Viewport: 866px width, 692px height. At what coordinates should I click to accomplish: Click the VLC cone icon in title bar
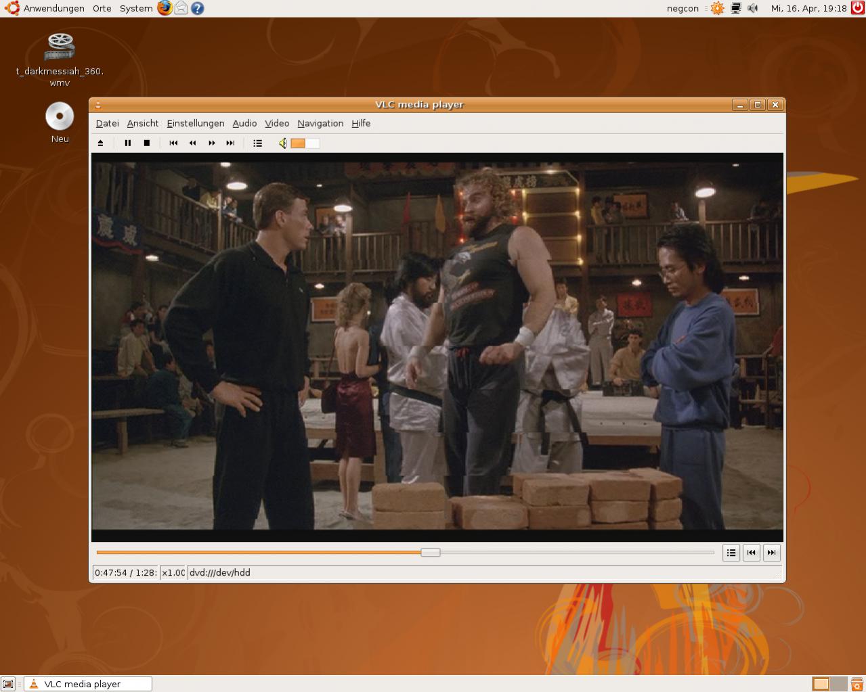tap(98, 105)
